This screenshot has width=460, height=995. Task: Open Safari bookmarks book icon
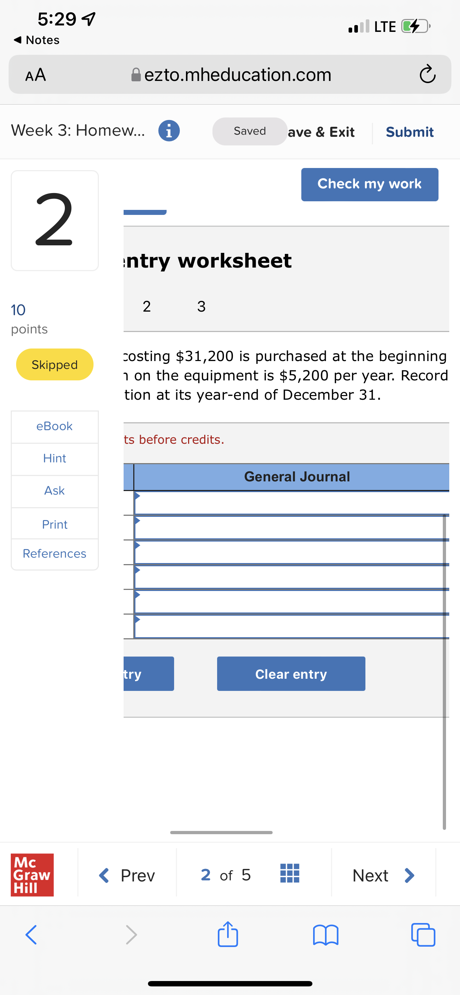(326, 935)
